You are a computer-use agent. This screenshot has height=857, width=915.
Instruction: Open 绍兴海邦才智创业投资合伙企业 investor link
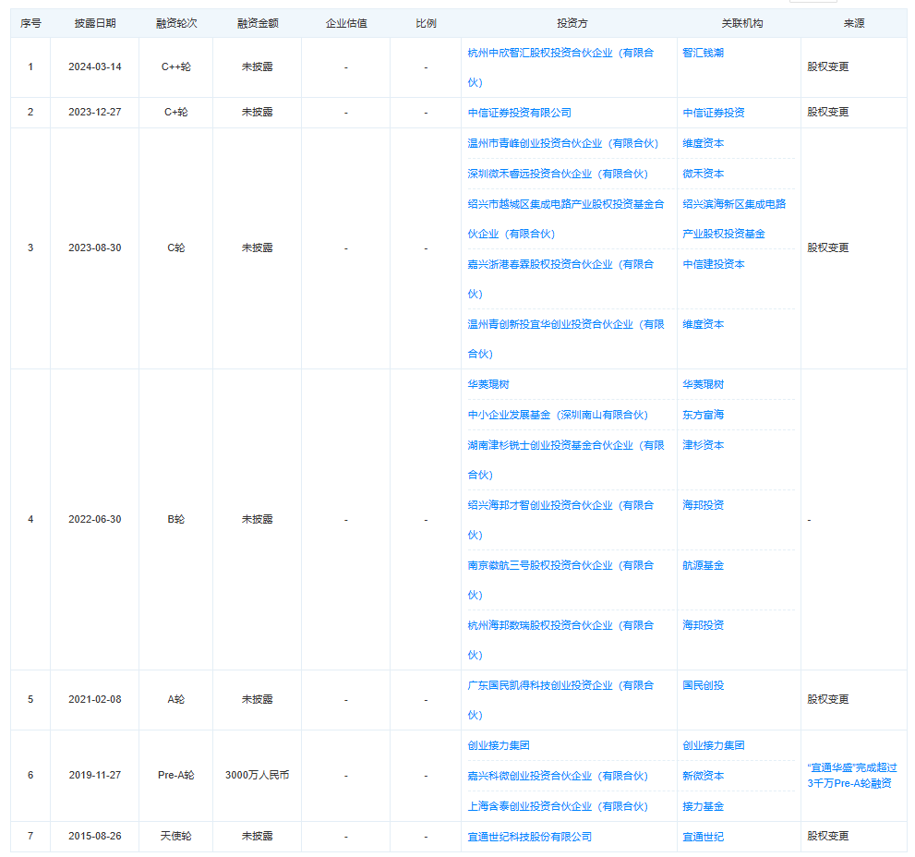click(x=560, y=520)
